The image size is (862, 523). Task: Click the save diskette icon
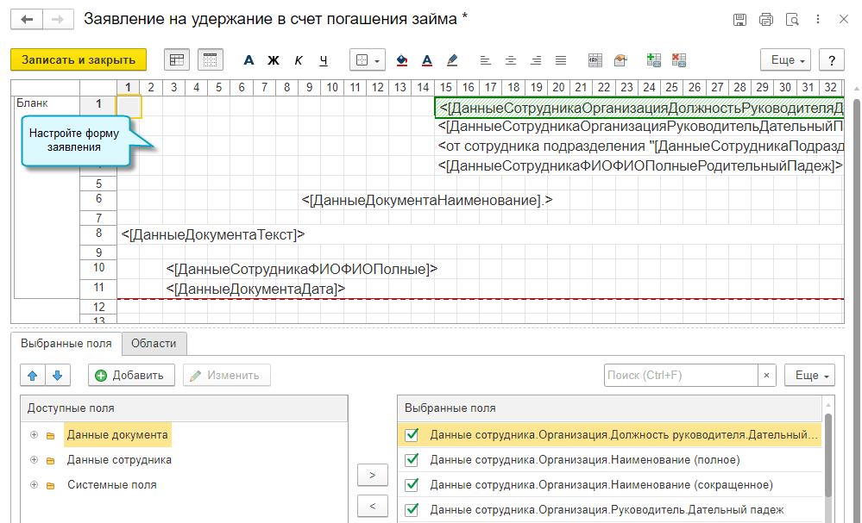click(739, 20)
